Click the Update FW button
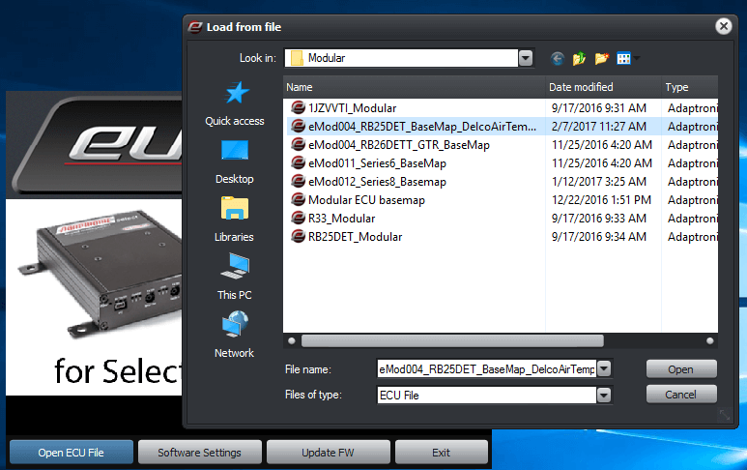The height and width of the screenshot is (470, 747). tap(329, 453)
